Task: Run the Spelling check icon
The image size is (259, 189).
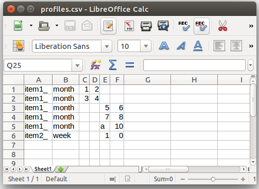Action: 184,26
